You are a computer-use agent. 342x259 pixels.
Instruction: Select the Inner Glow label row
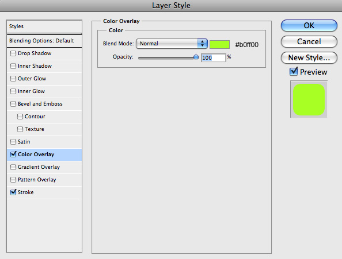(x=44, y=91)
